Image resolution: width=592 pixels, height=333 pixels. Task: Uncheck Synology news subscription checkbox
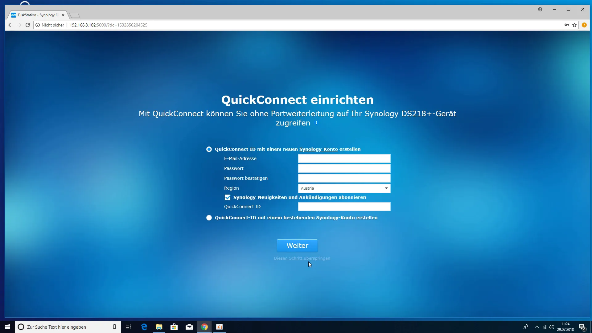pos(228,197)
